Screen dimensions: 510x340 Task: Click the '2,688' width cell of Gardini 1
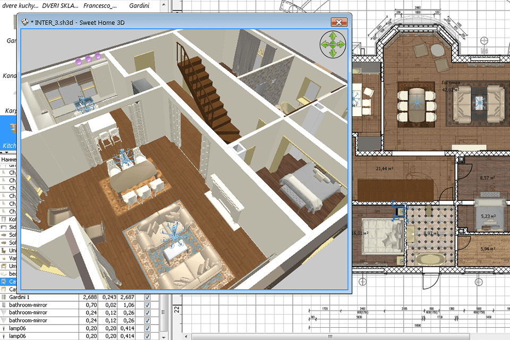pyautogui.click(x=90, y=297)
